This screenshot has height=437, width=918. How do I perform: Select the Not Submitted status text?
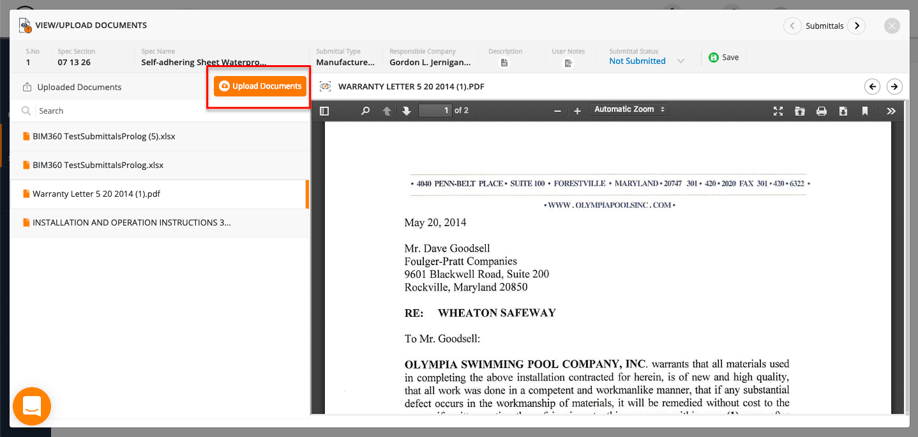click(x=637, y=61)
